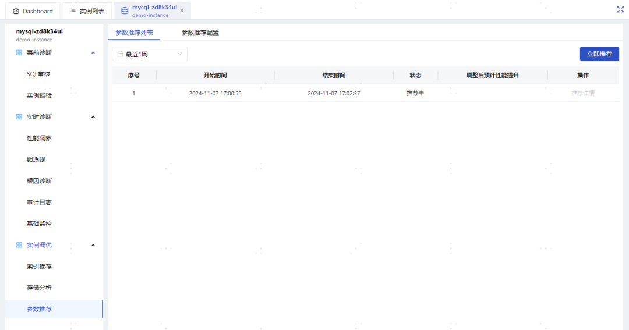629x330 pixels.
Task: Open 索引推荐 in the sidebar
Action: click(x=40, y=266)
